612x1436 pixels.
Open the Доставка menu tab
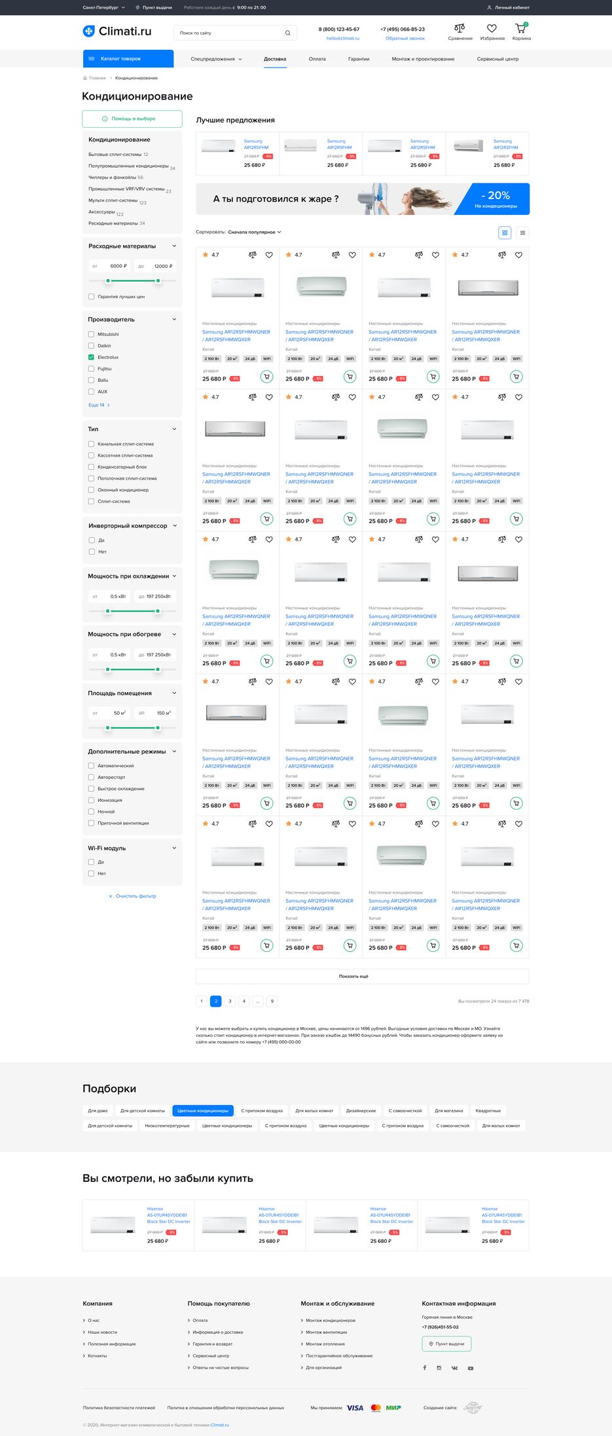[x=275, y=59]
